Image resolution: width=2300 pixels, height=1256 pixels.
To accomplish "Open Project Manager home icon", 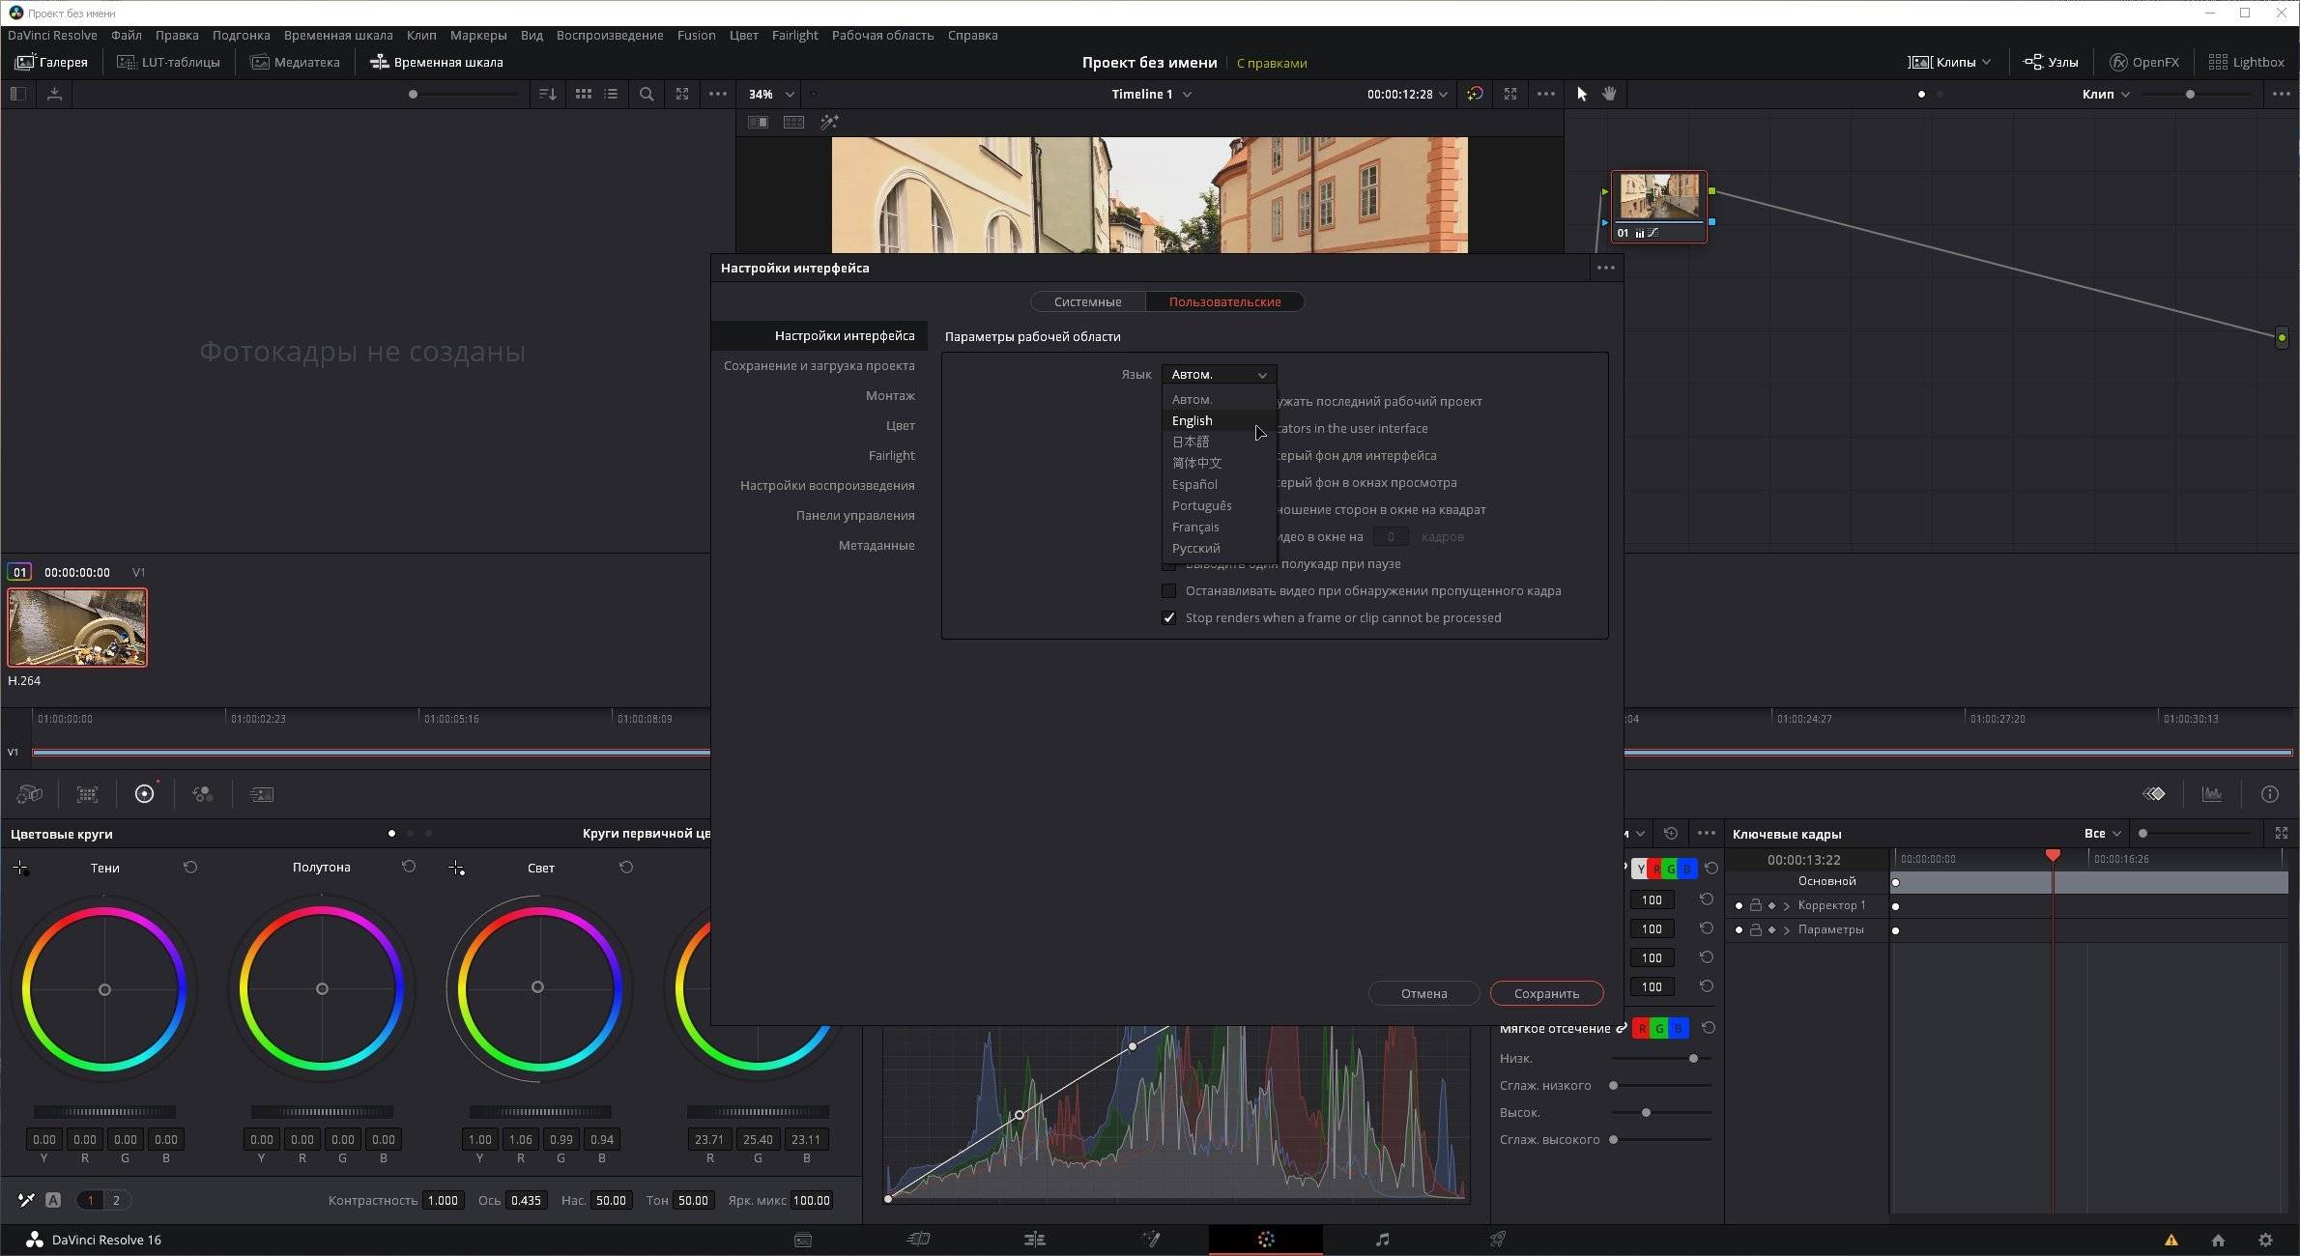I will pyautogui.click(x=2218, y=1241).
